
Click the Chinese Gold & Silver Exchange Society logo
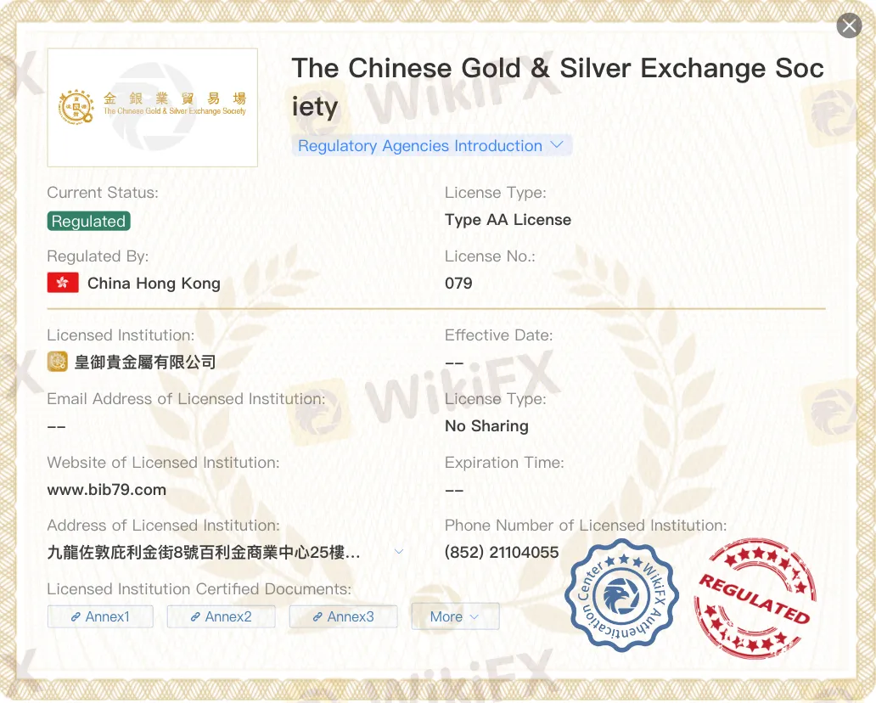pos(152,107)
